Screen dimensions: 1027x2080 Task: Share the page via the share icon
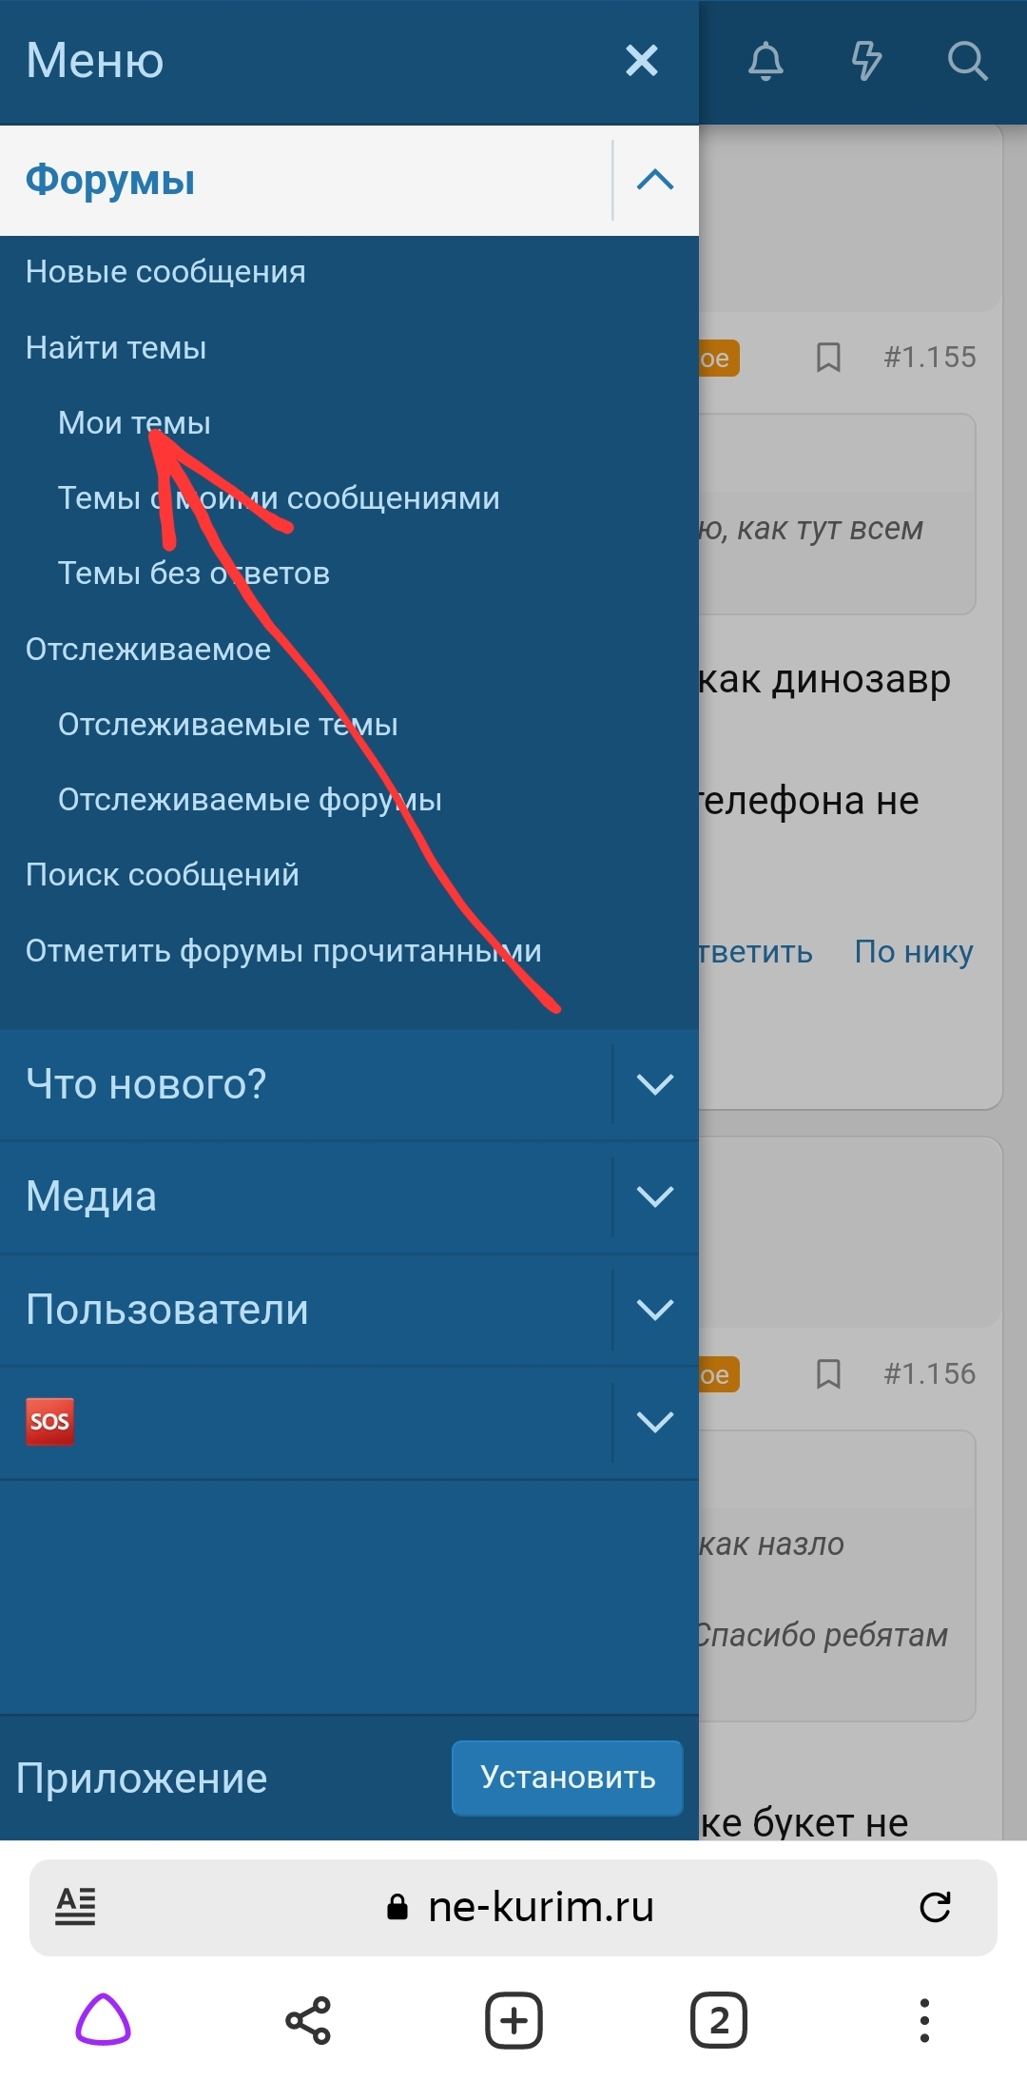(x=308, y=2020)
